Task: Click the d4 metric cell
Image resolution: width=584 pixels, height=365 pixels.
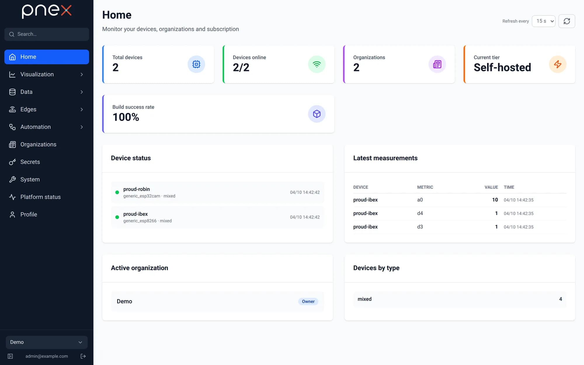Action: pyautogui.click(x=420, y=213)
